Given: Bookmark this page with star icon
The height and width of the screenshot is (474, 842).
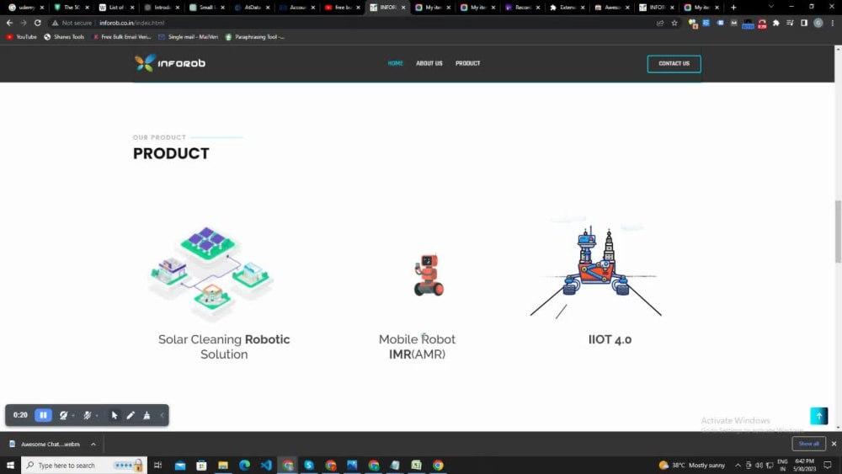Looking at the screenshot, I should click(674, 23).
